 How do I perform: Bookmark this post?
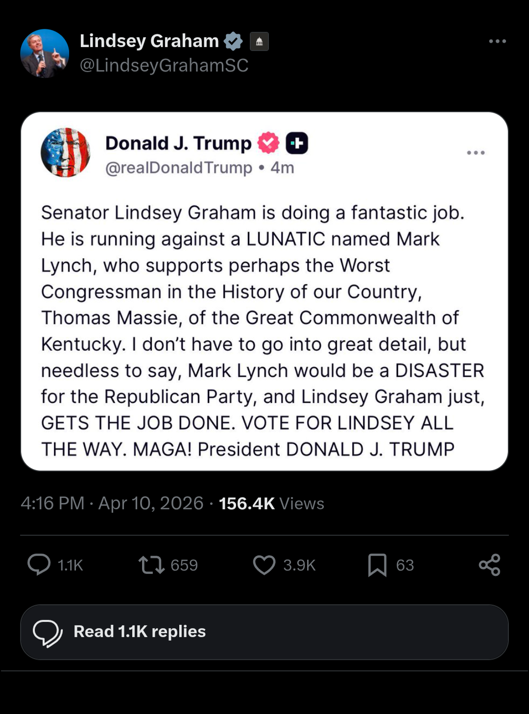pyautogui.click(x=377, y=565)
